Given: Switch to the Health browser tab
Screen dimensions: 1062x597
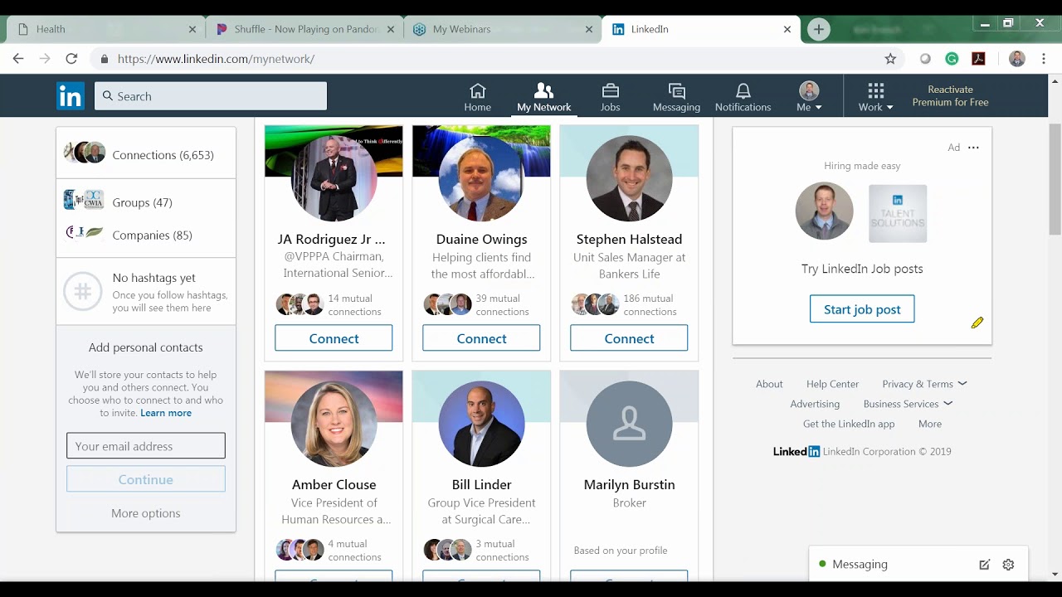Looking at the screenshot, I should point(105,29).
